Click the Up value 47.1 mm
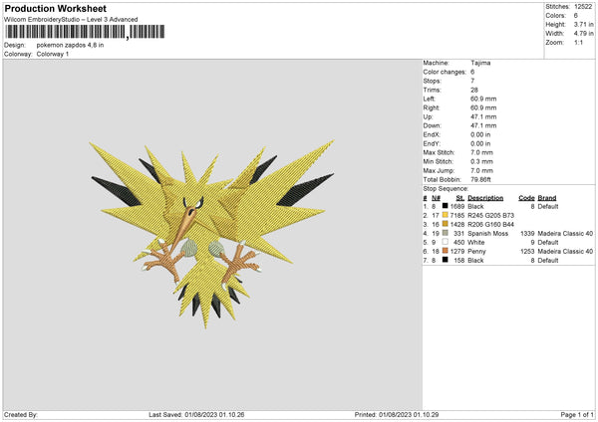The width and height of the screenshot is (598, 422). point(483,116)
